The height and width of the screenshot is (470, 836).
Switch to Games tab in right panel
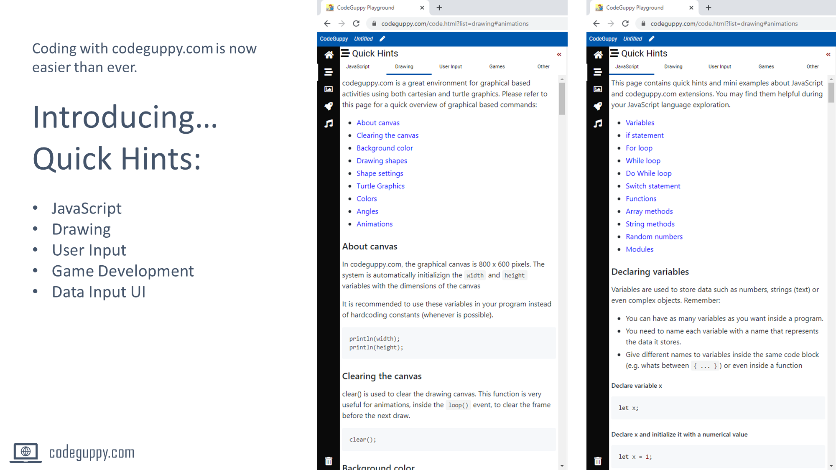point(766,66)
